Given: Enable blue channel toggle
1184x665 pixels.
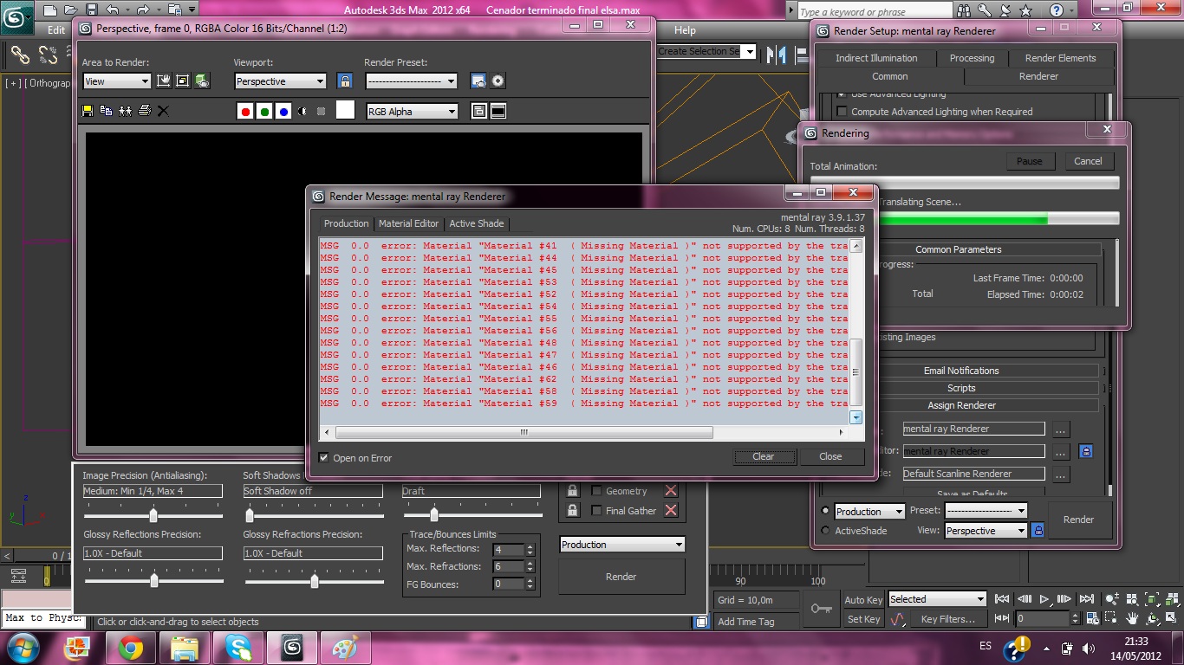Looking at the screenshot, I should tap(283, 112).
